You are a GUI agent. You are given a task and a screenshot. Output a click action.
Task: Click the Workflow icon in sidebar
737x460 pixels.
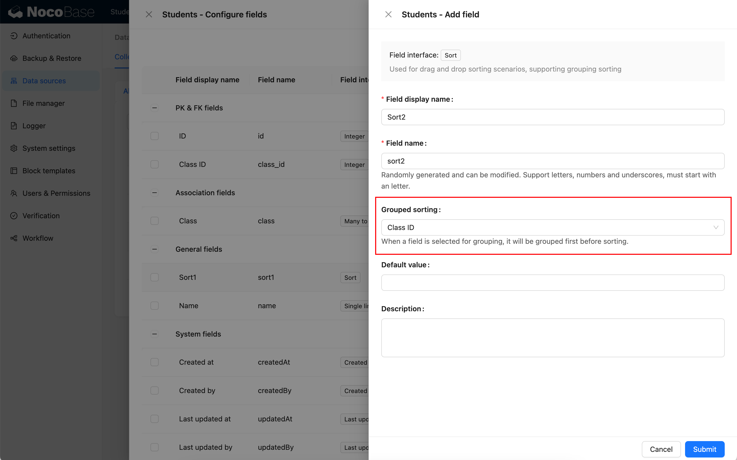(x=14, y=238)
